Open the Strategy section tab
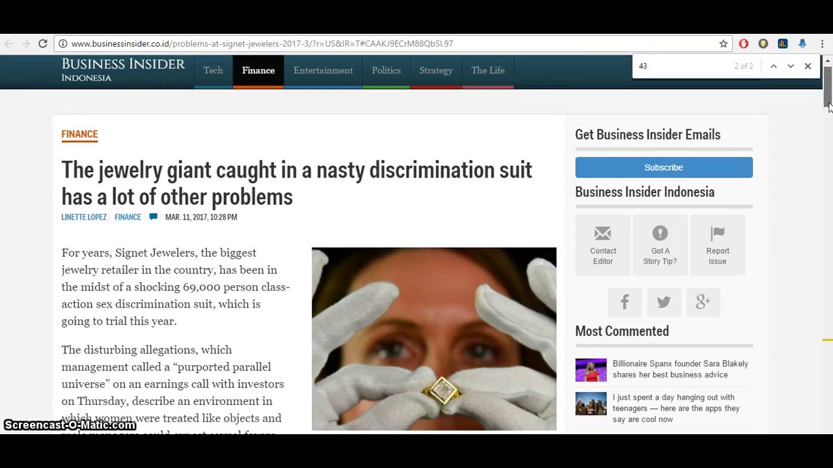This screenshot has width=833, height=468. tap(436, 70)
